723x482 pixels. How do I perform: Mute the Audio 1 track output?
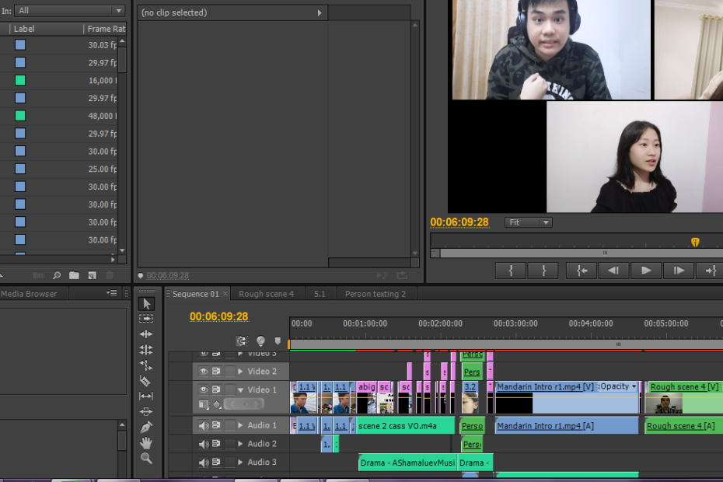click(x=204, y=425)
